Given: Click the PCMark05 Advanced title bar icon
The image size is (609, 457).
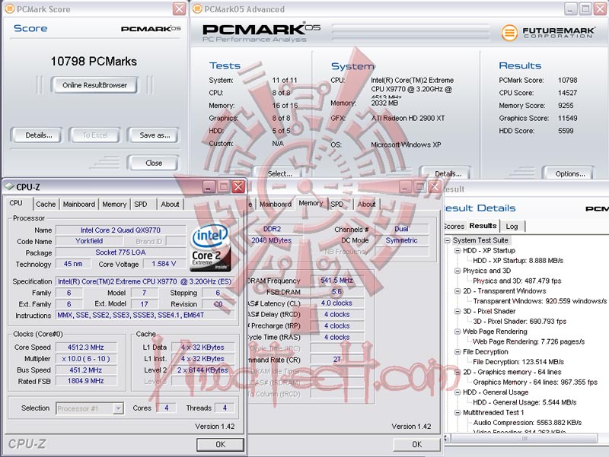Looking at the screenshot, I should pyautogui.click(x=197, y=9).
